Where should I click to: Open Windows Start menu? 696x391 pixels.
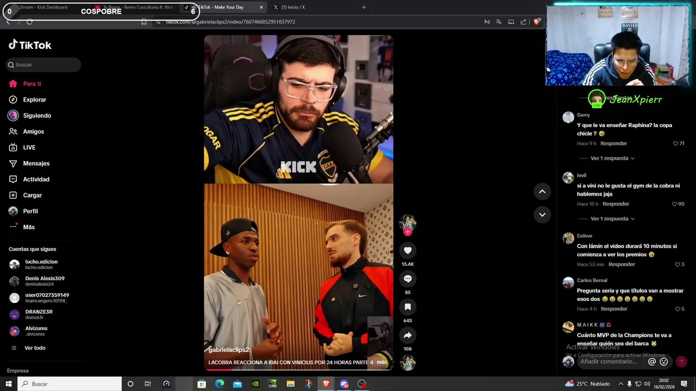[9, 384]
